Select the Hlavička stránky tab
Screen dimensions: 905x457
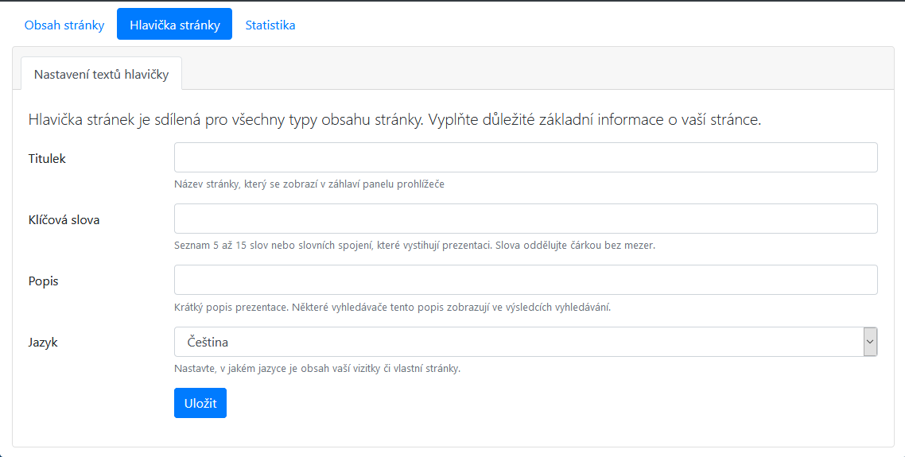[x=174, y=25]
